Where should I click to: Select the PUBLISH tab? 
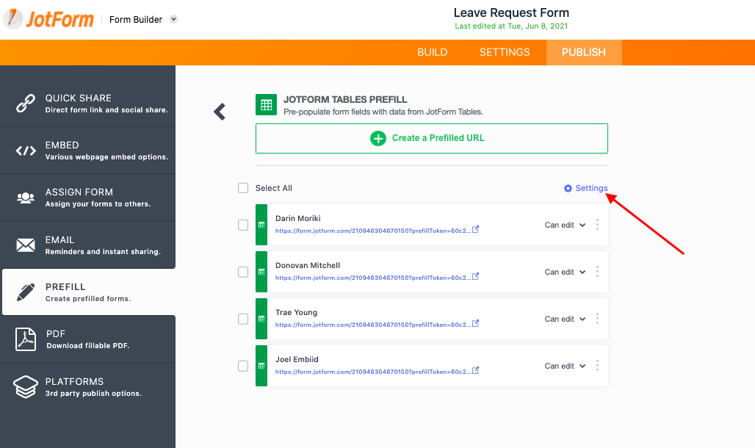584,52
